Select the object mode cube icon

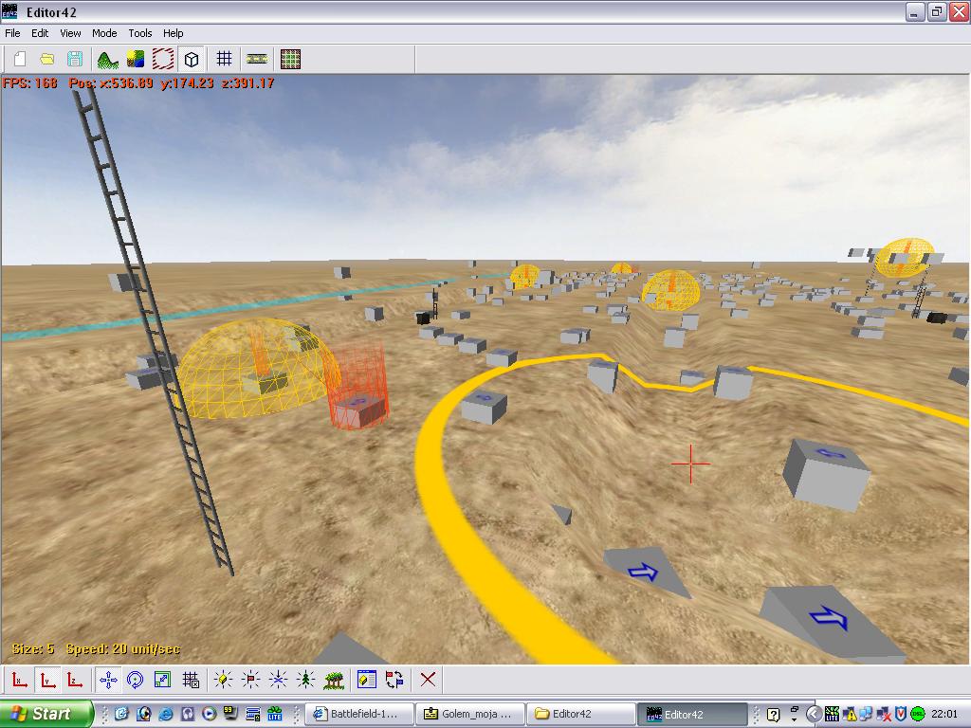192,59
